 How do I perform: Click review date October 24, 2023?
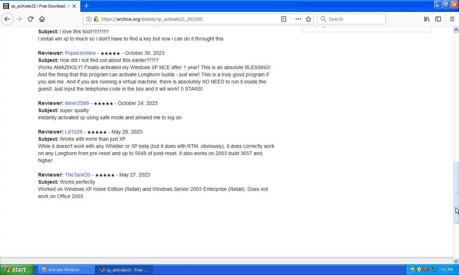(x=138, y=103)
